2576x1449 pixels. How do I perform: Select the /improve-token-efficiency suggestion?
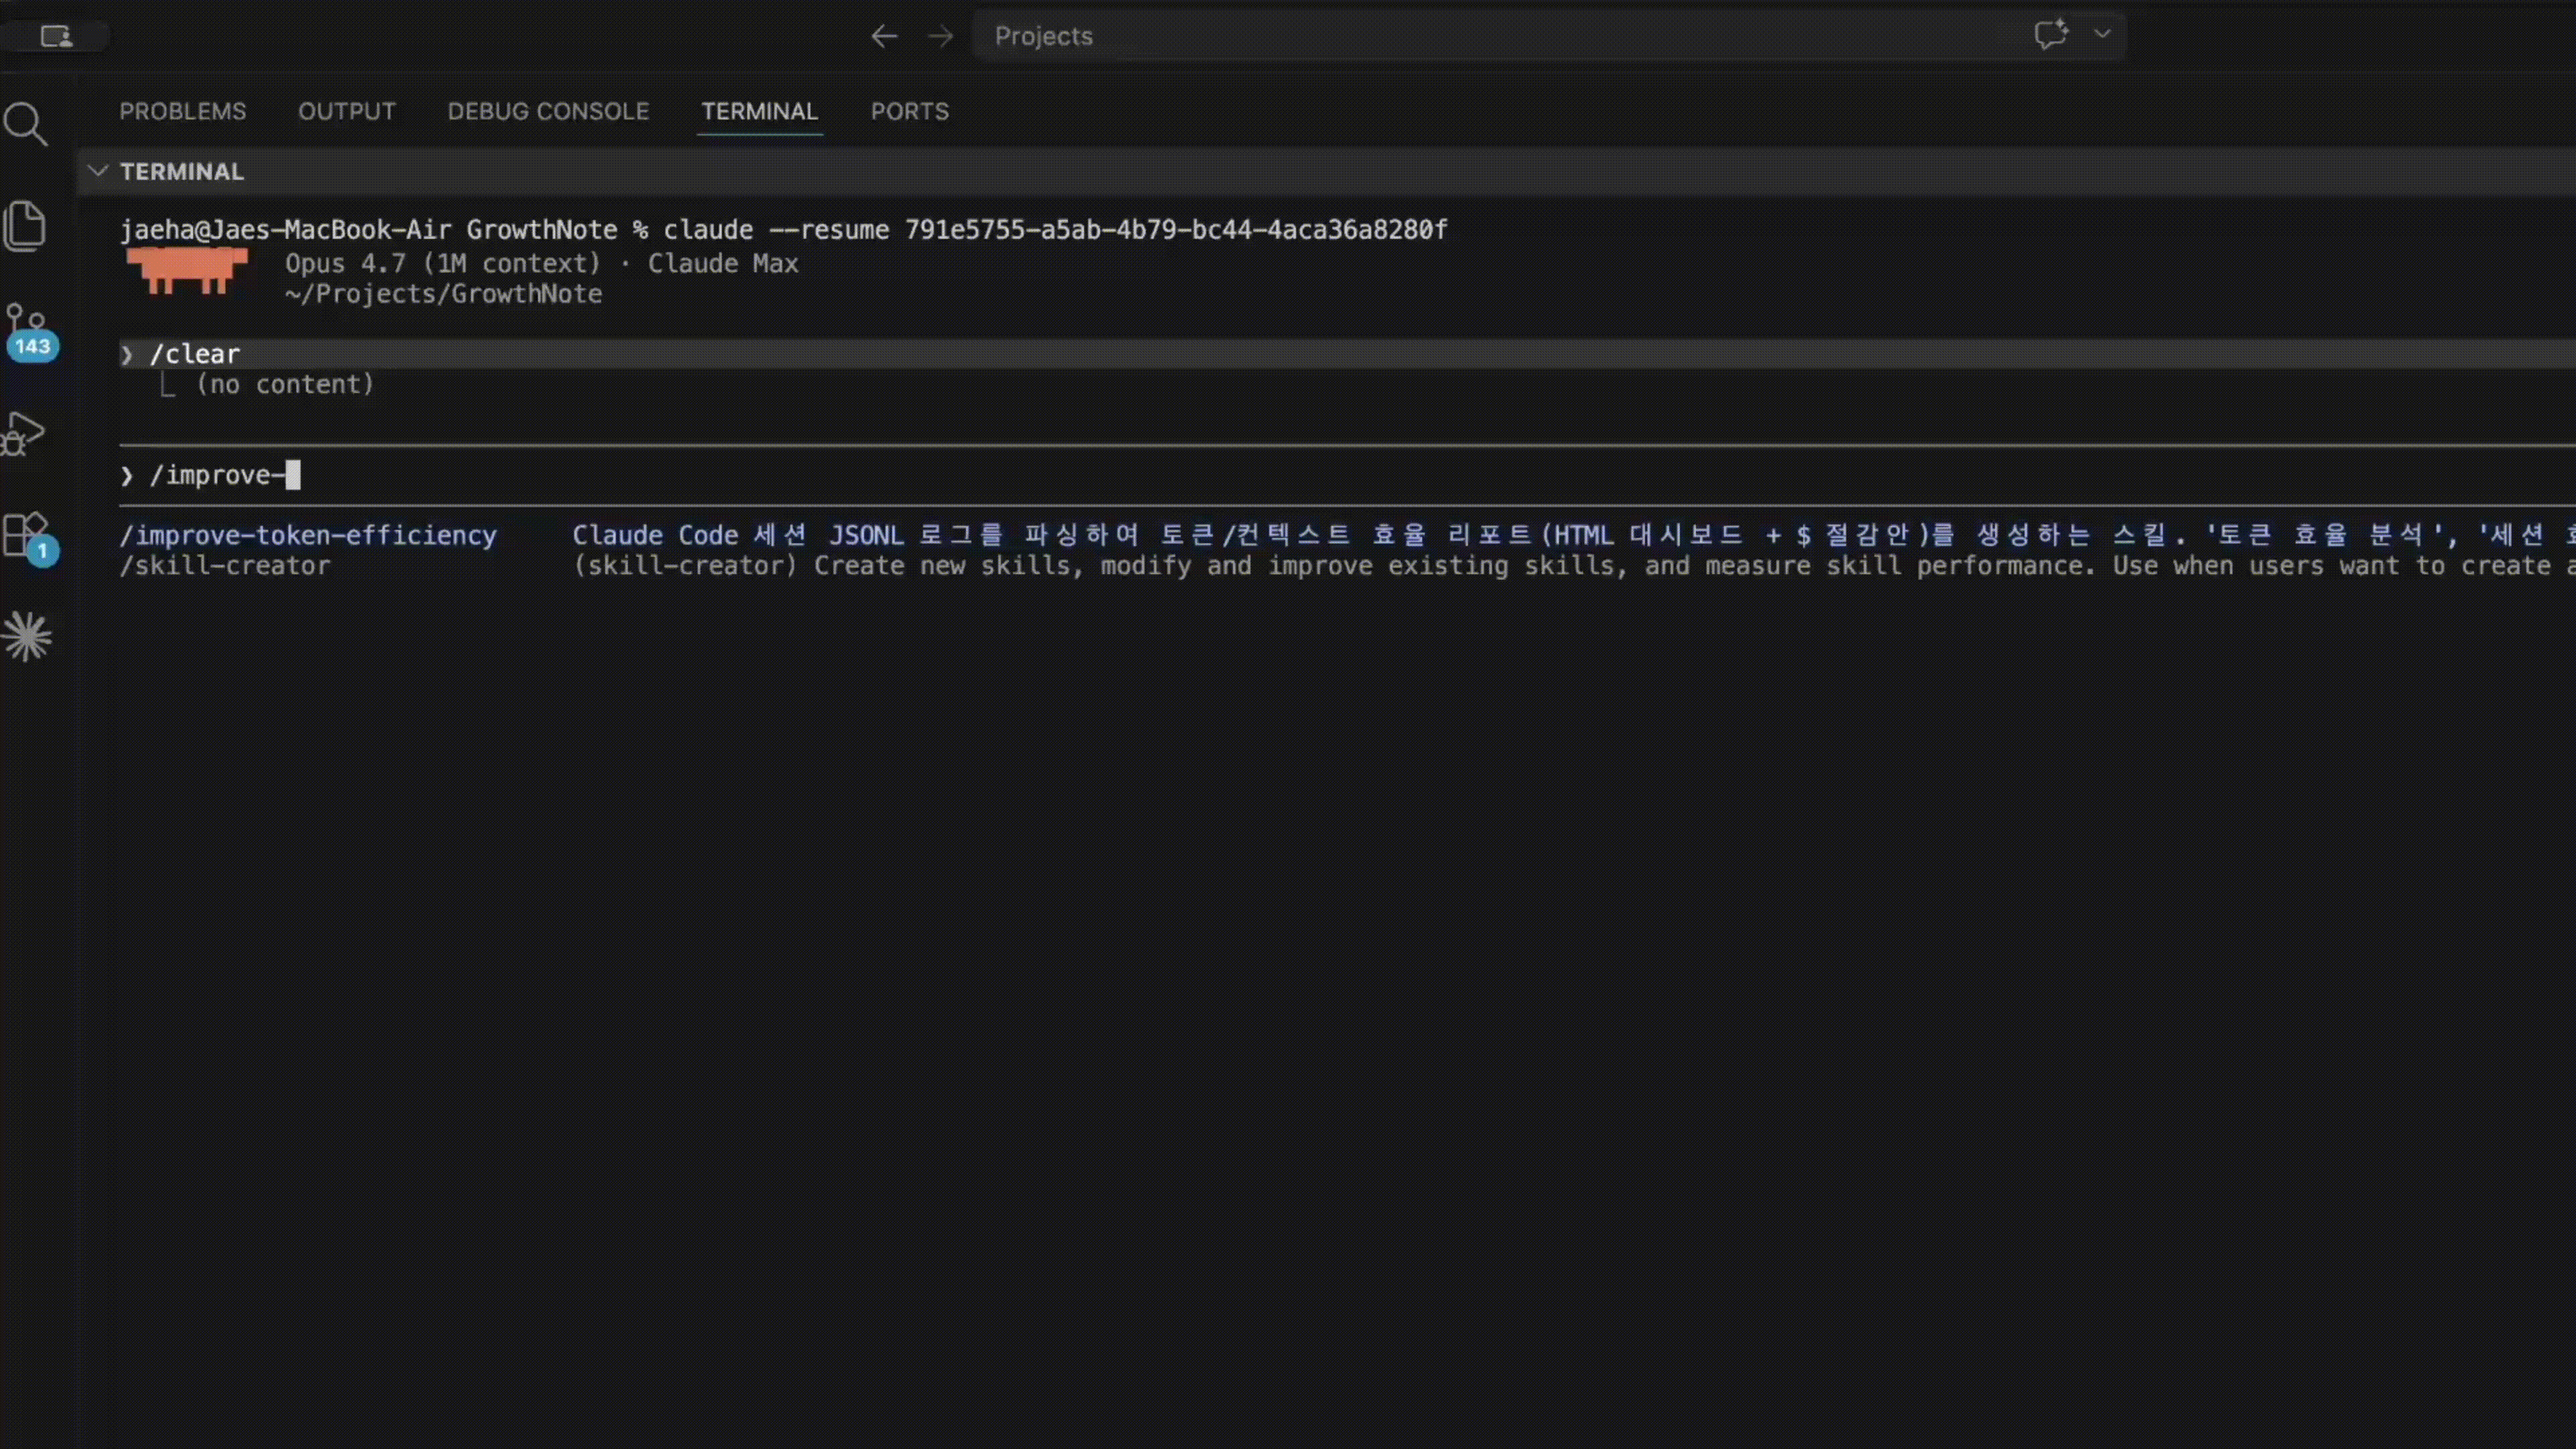308,535
